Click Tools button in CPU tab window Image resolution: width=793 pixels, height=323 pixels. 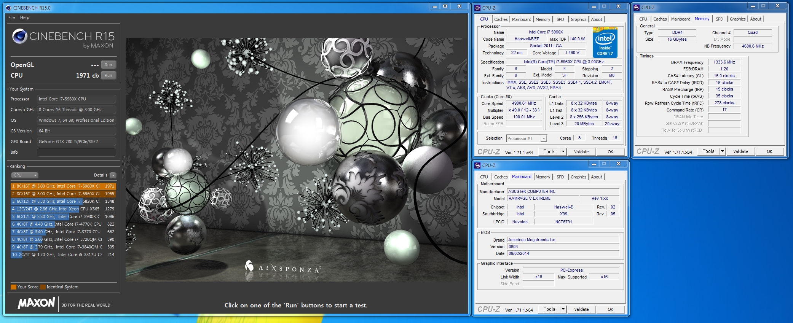[549, 151]
